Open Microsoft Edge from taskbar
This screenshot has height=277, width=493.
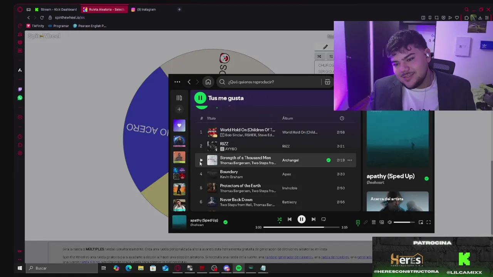(x=129, y=268)
